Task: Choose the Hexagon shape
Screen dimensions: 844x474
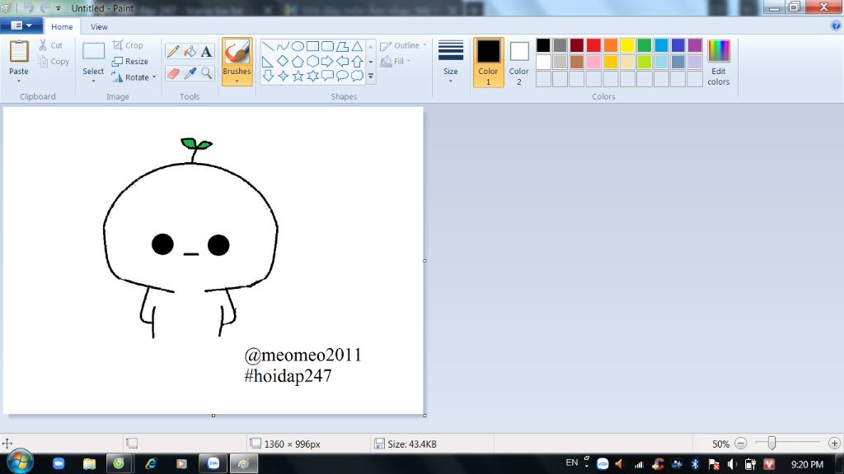Action: [312, 61]
